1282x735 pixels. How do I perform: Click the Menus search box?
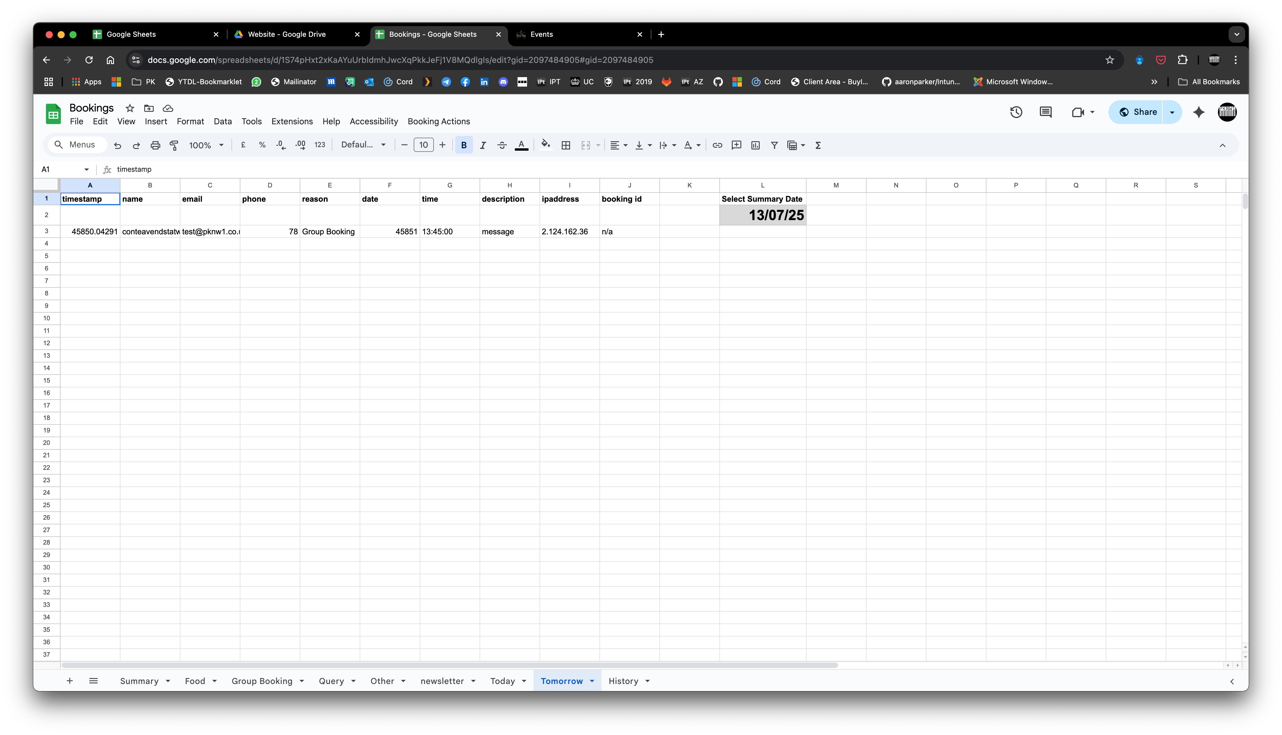[x=77, y=145]
